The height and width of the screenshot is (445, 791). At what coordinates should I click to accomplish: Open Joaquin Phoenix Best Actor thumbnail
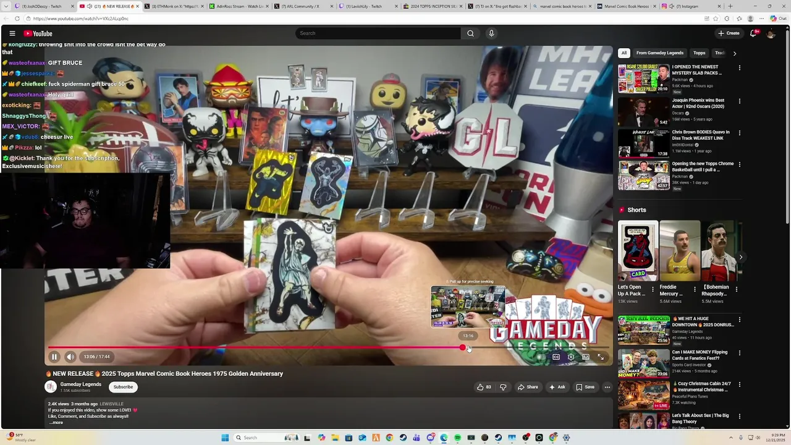(643, 111)
